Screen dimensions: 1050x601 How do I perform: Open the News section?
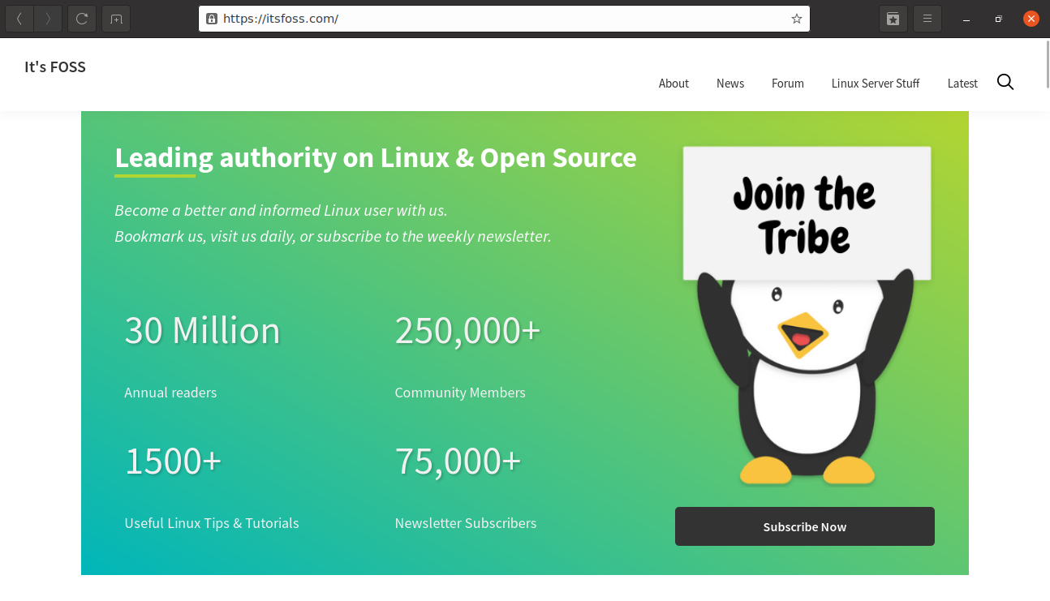click(x=729, y=83)
